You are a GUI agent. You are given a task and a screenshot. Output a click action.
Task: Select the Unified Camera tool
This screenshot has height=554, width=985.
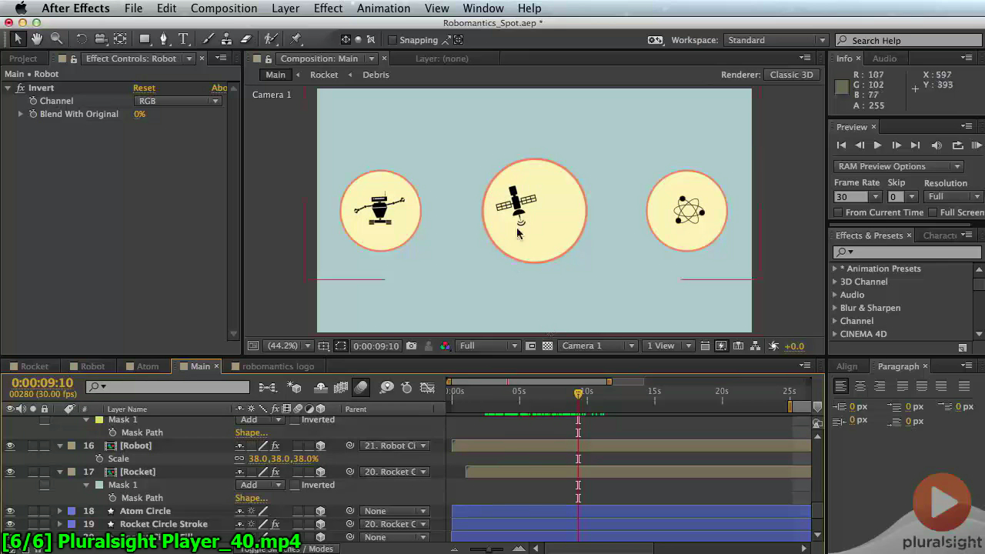point(101,39)
